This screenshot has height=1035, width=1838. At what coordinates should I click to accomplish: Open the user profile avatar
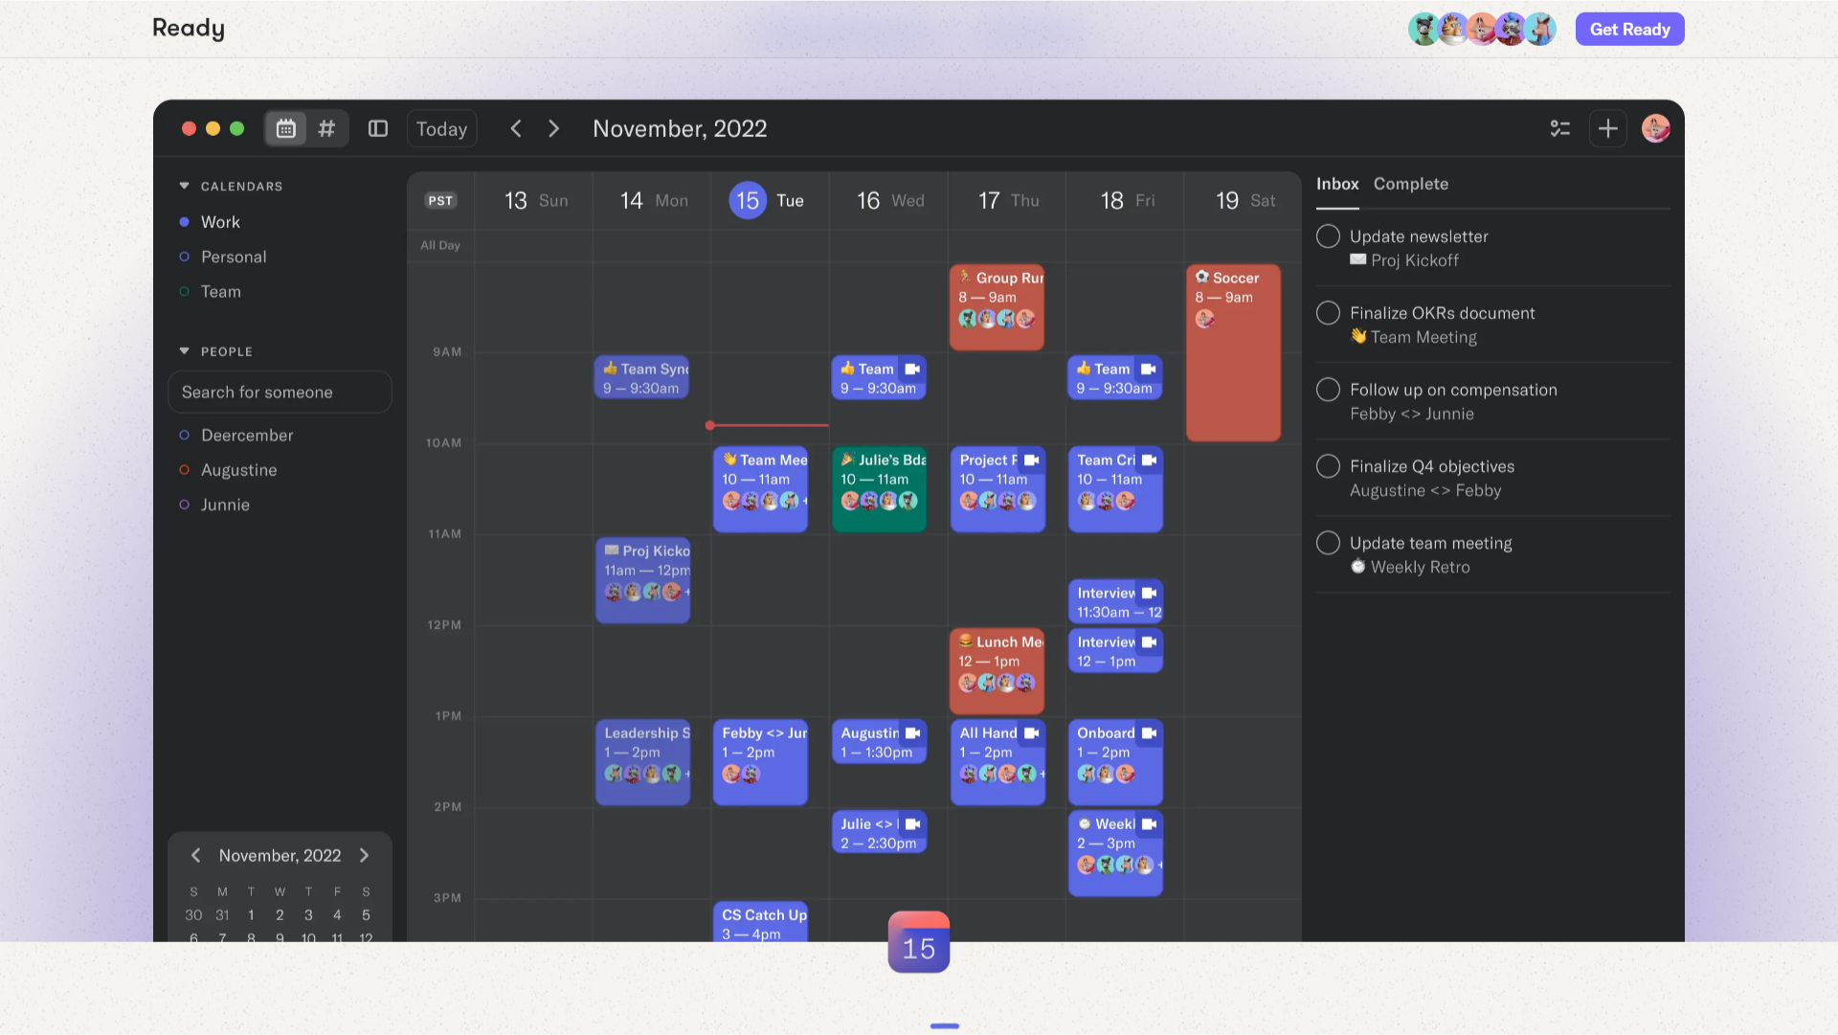point(1655,128)
